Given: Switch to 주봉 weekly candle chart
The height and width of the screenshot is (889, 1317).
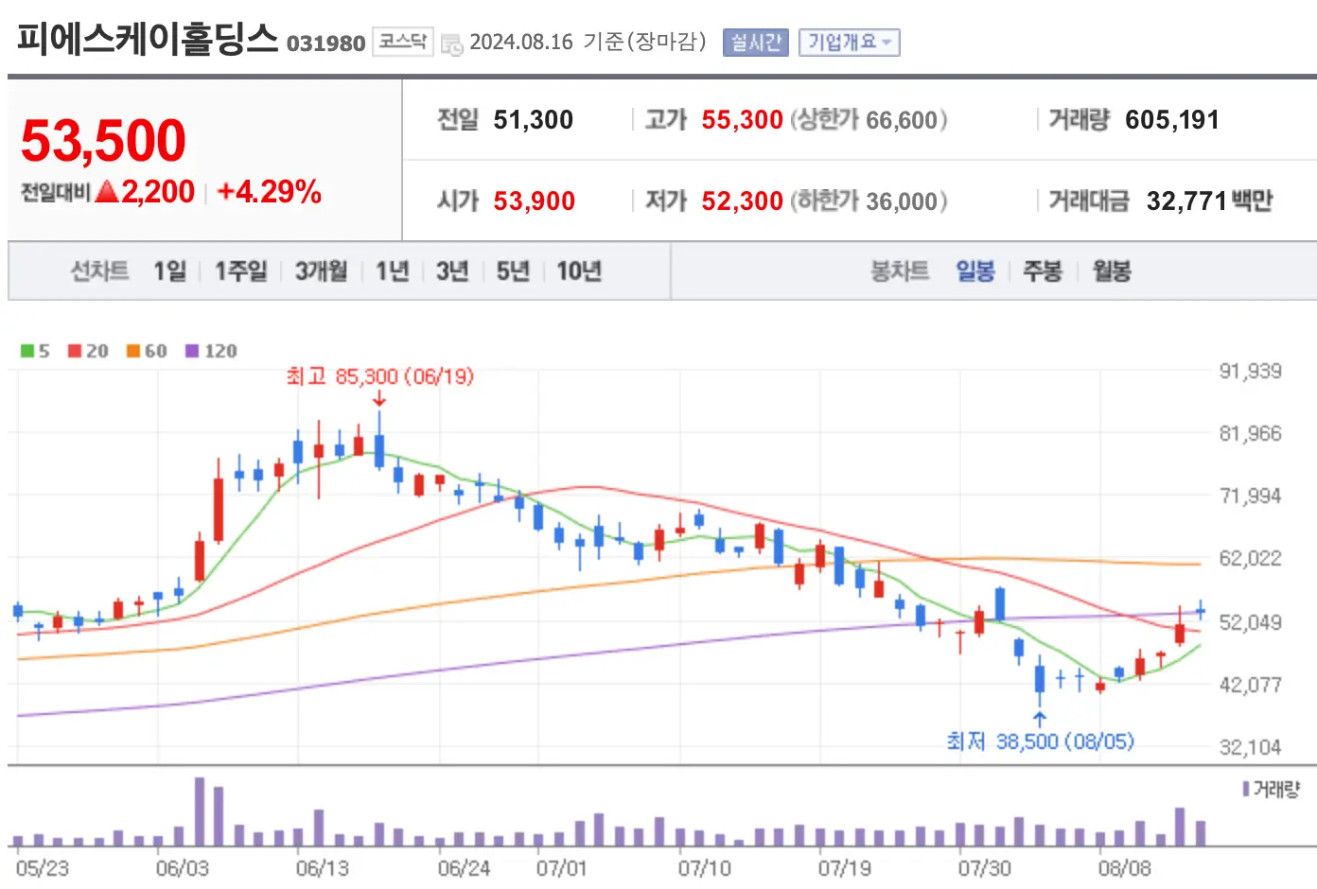Looking at the screenshot, I should [1043, 271].
